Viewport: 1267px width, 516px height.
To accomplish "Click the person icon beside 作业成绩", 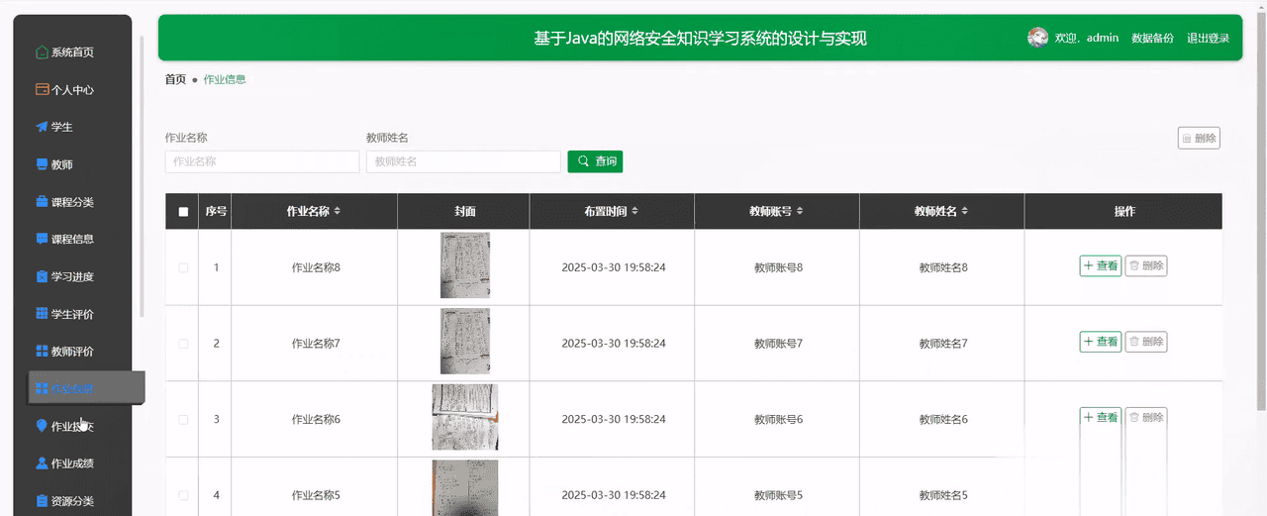I will (42, 463).
